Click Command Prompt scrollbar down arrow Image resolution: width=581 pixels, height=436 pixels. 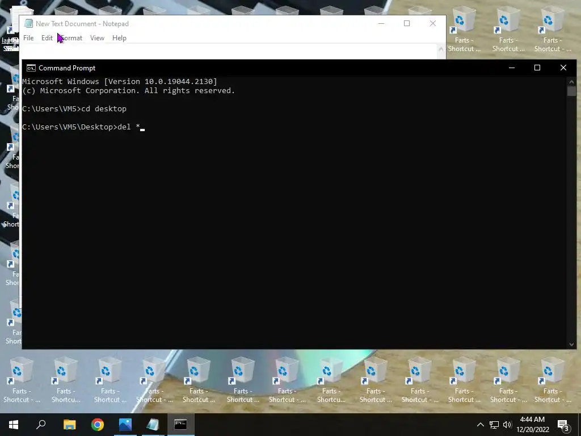571,345
